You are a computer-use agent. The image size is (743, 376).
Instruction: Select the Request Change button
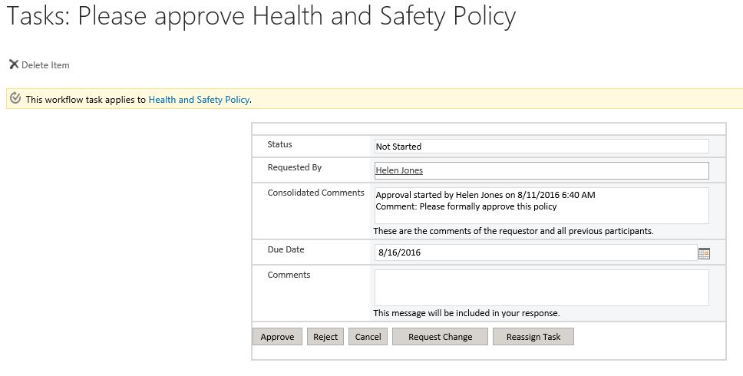tap(440, 337)
